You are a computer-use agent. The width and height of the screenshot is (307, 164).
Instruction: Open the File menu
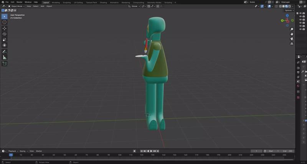[x=7, y=2]
